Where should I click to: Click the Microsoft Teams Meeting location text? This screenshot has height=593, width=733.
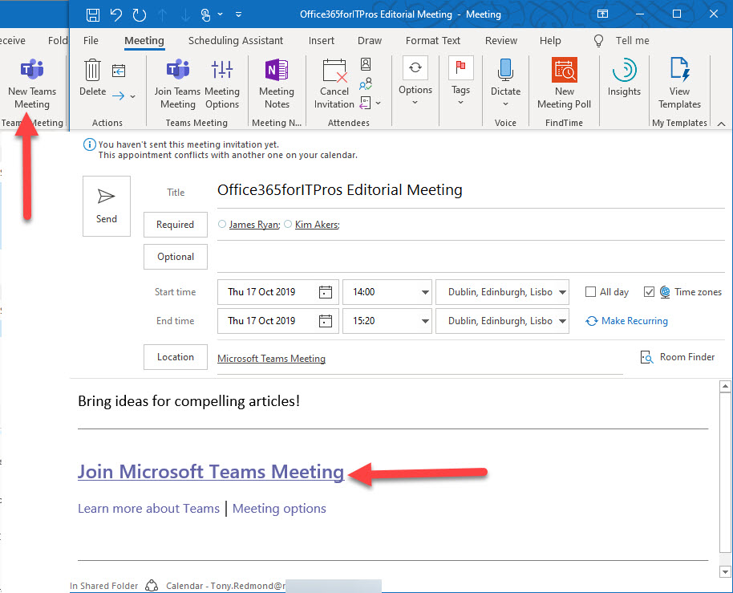pos(272,359)
